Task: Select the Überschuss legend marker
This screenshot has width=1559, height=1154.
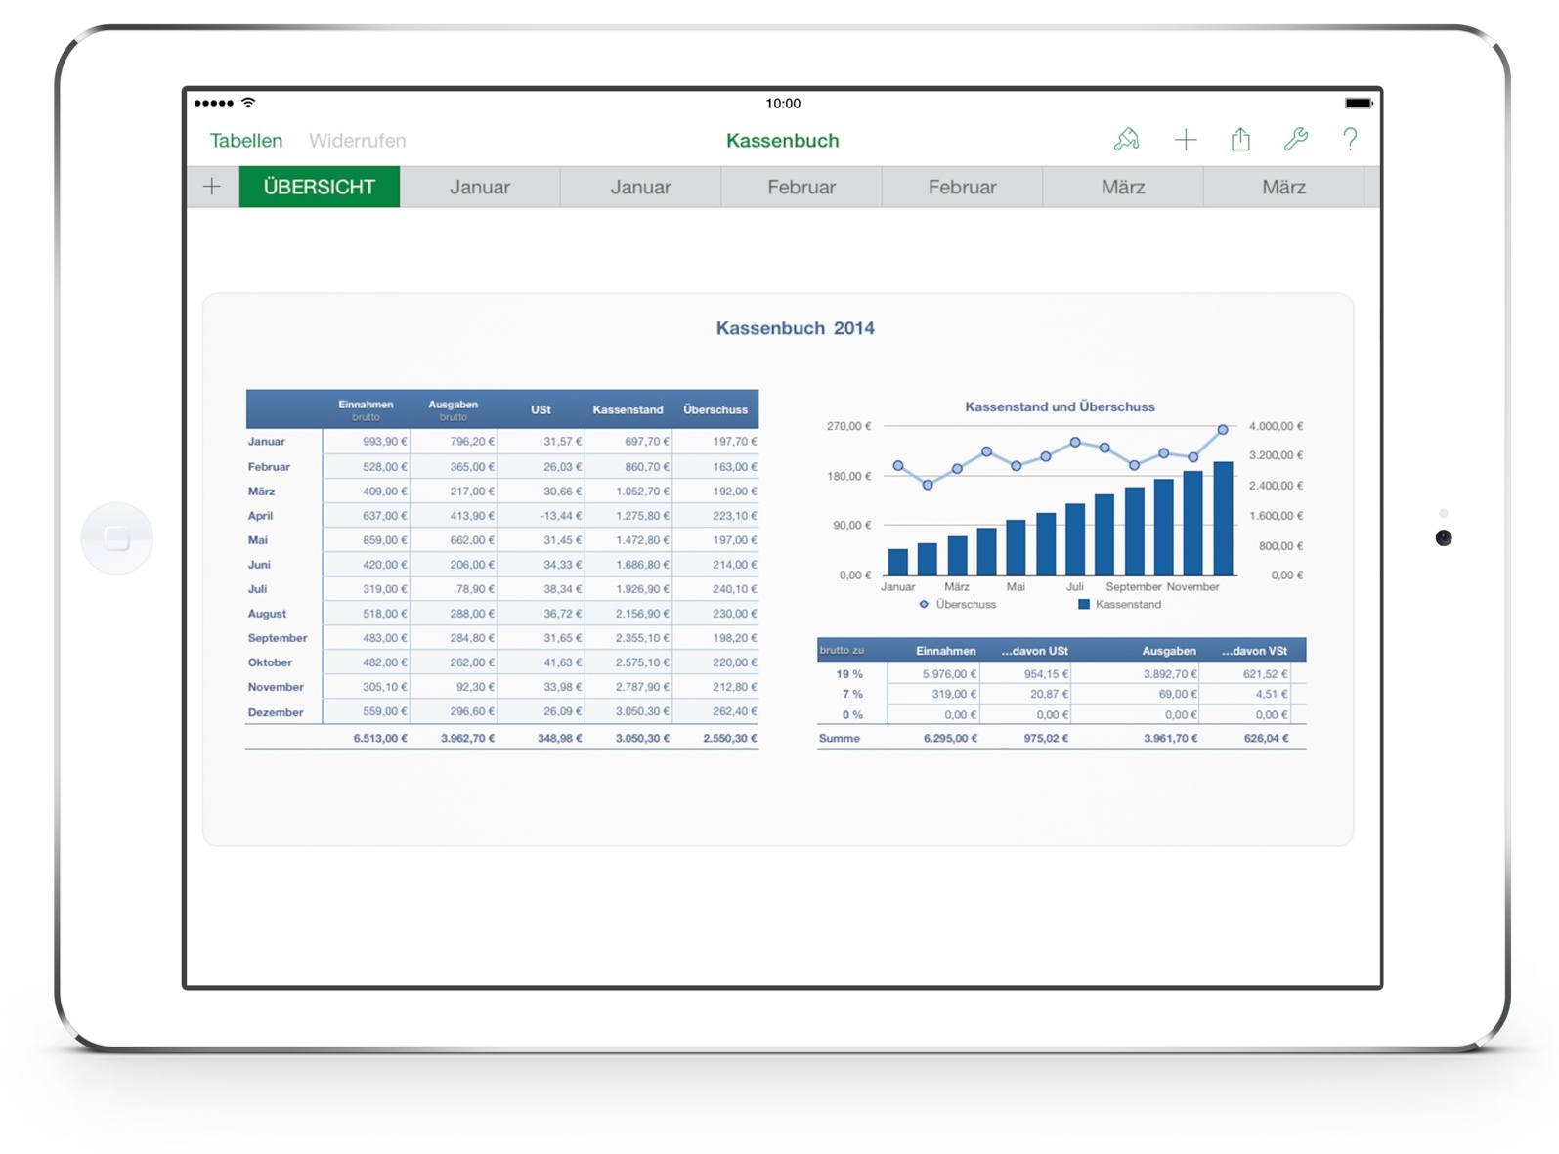Action: coord(924,605)
